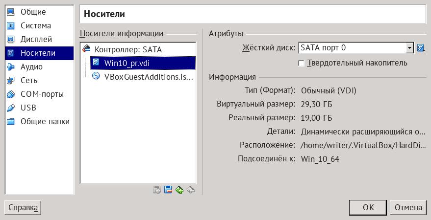Viewport: 431px width, 220px height.
Task: Click the Общие папки folder icon
Action: click(x=10, y=122)
